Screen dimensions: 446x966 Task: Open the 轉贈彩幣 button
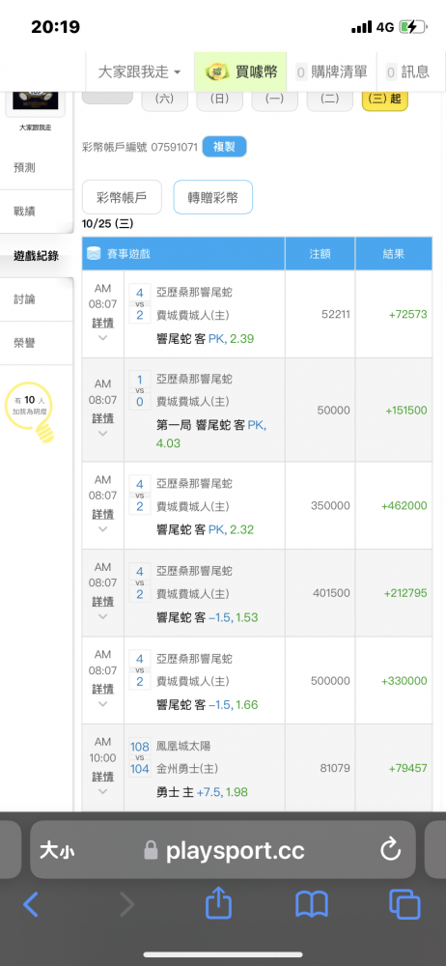pyautogui.click(x=212, y=197)
